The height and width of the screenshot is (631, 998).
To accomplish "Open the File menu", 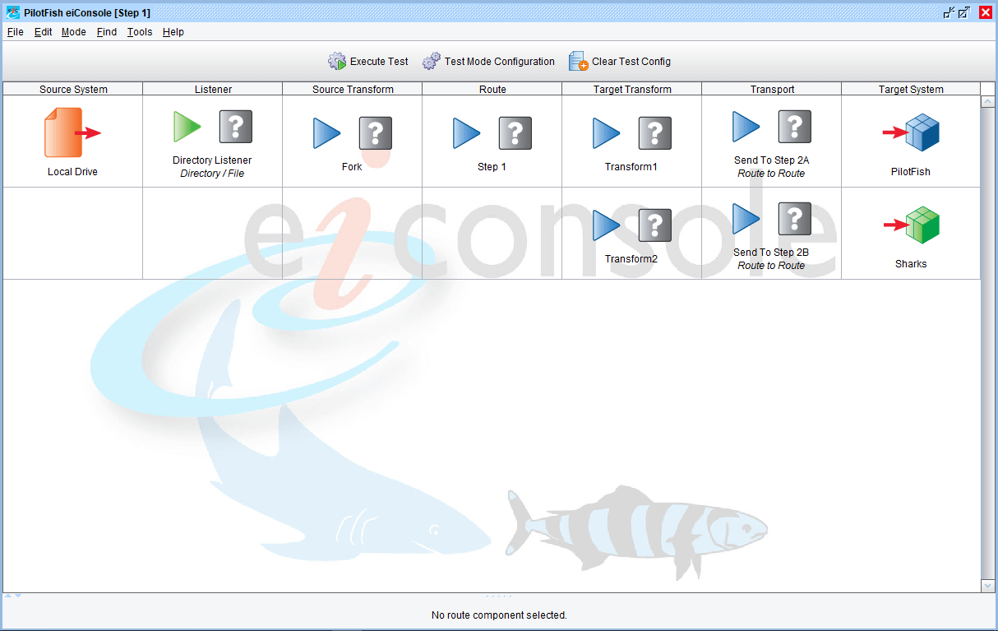I will [x=16, y=32].
